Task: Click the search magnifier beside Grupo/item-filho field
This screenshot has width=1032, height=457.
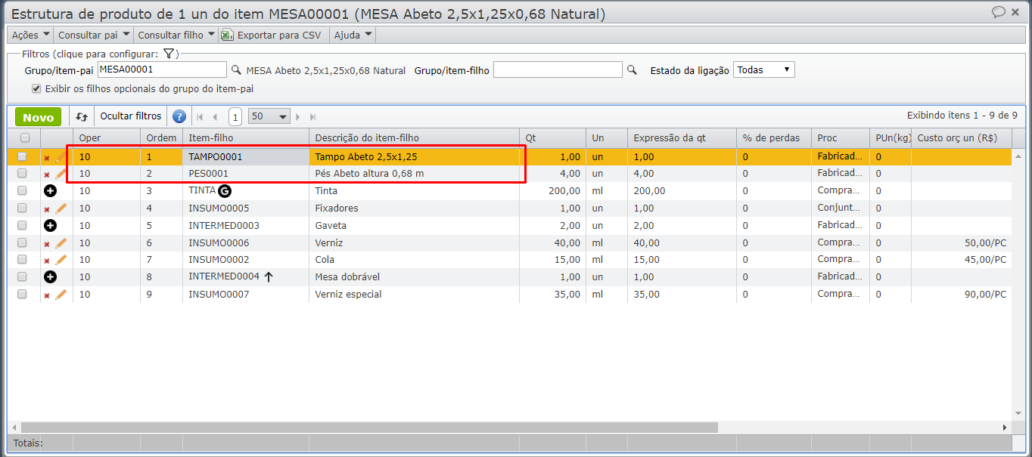Action: point(632,70)
